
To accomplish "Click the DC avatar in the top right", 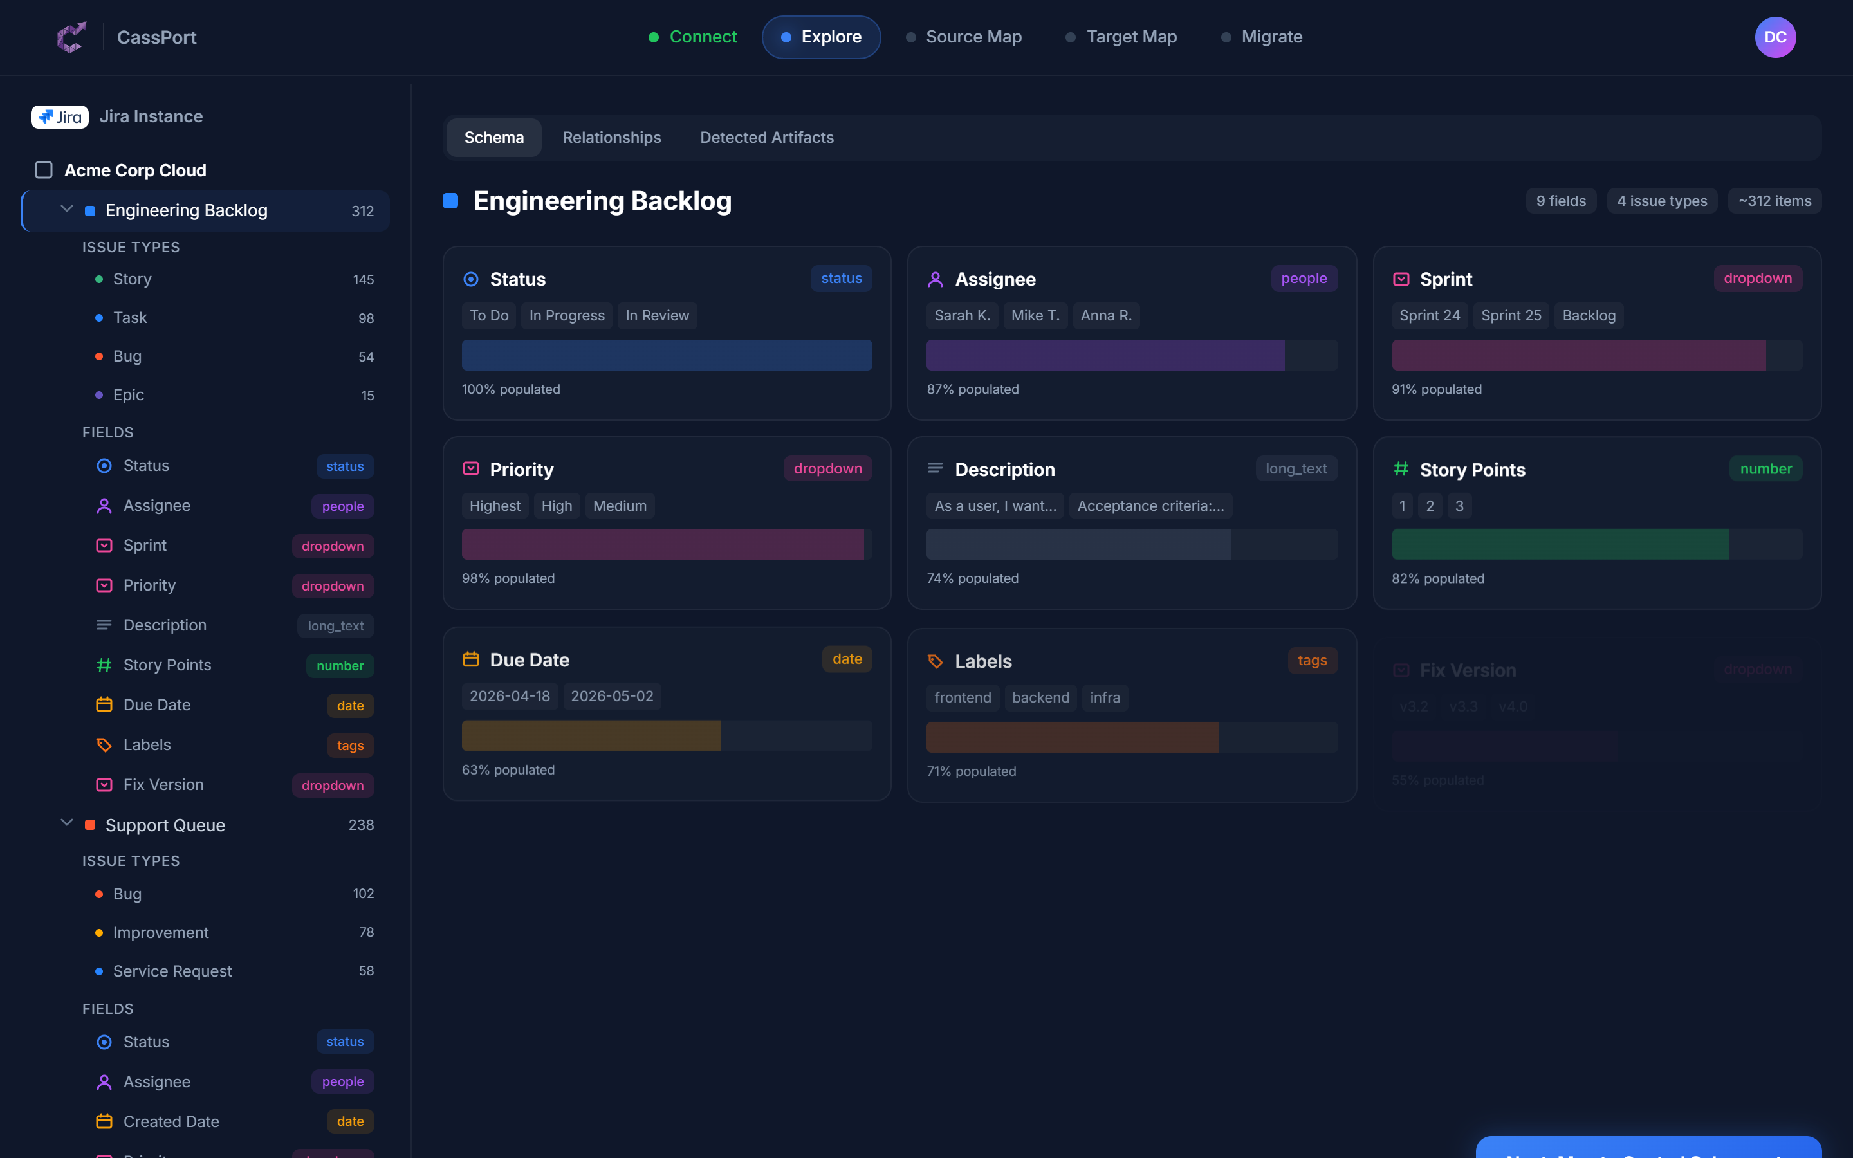I will tap(1776, 37).
